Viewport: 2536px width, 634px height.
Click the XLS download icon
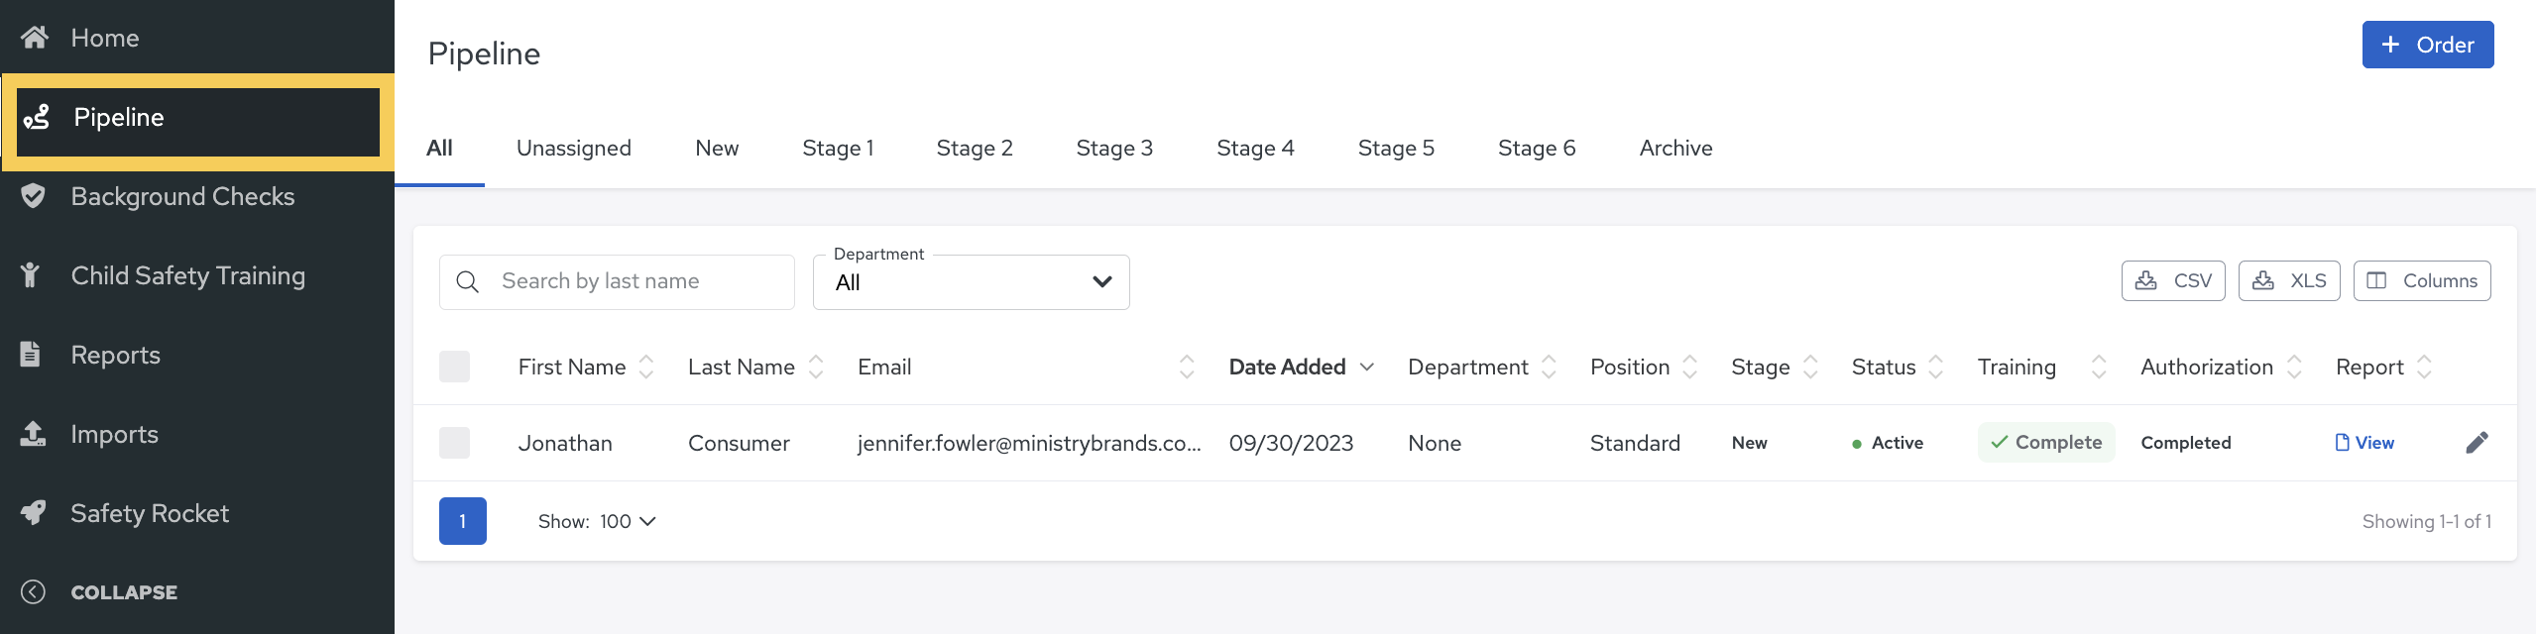(2263, 280)
